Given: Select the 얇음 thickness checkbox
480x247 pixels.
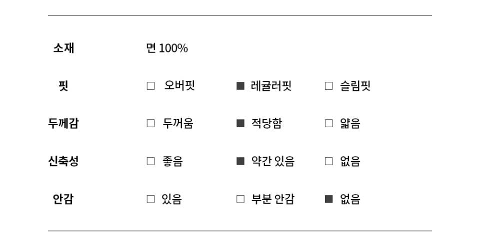Looking at the screenshot, I should [328, 124].
